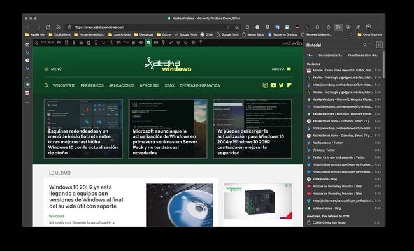Viewport: 414px width, 251px height.
Task: Open WINDOWS 10 navigation section
Action: point(64,85)
